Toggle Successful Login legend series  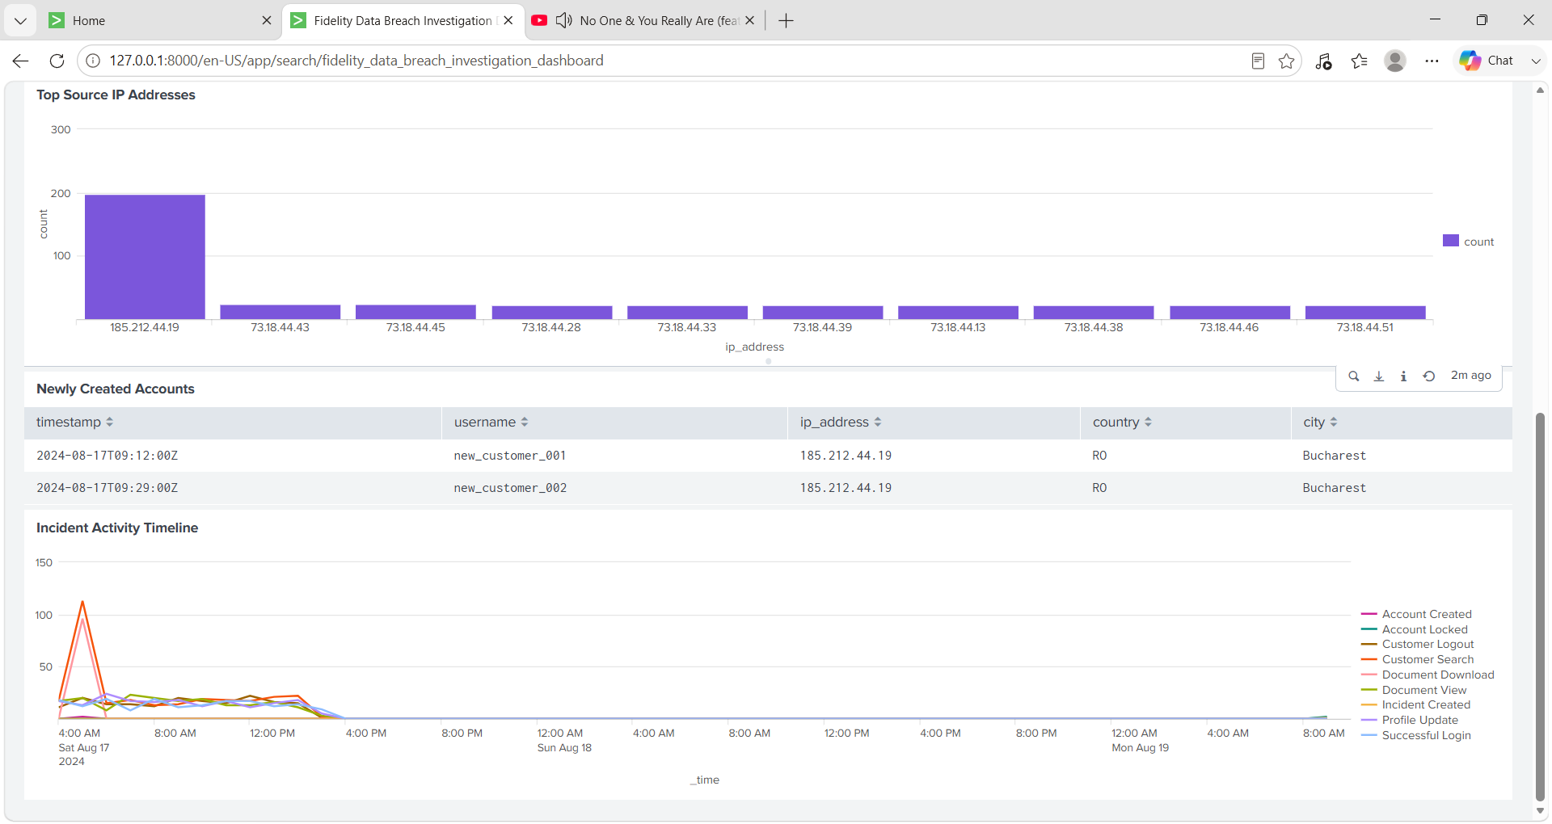pyautogui.click(x=1416, y=736)
